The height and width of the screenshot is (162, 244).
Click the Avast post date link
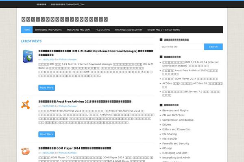48,106
